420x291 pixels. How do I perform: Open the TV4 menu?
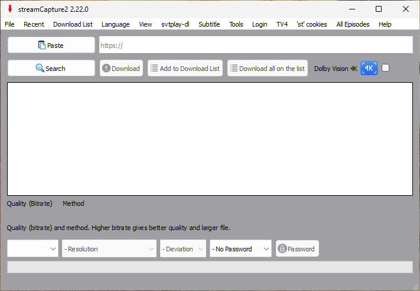(282, 24)
